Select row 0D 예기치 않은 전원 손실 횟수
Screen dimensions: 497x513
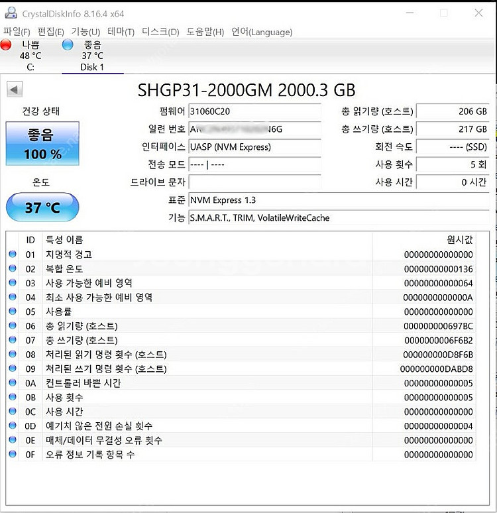241,426
